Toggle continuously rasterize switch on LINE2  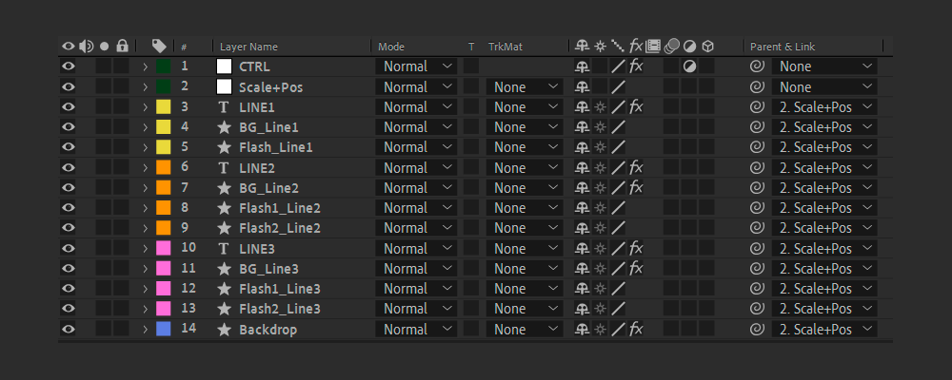[600, 168]
